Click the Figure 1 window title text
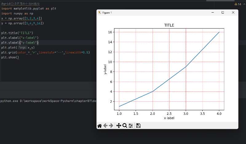 pyautogui.click(x=107, y=13)
